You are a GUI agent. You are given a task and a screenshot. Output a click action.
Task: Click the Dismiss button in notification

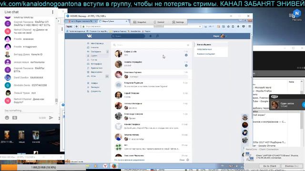pyautogui.click(x=291, y=166)
